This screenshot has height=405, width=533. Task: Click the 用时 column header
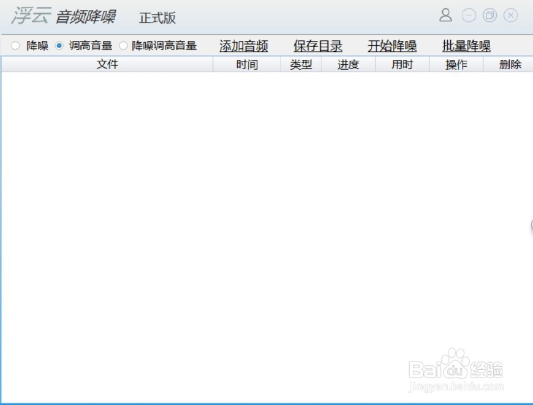pos(402,64)
